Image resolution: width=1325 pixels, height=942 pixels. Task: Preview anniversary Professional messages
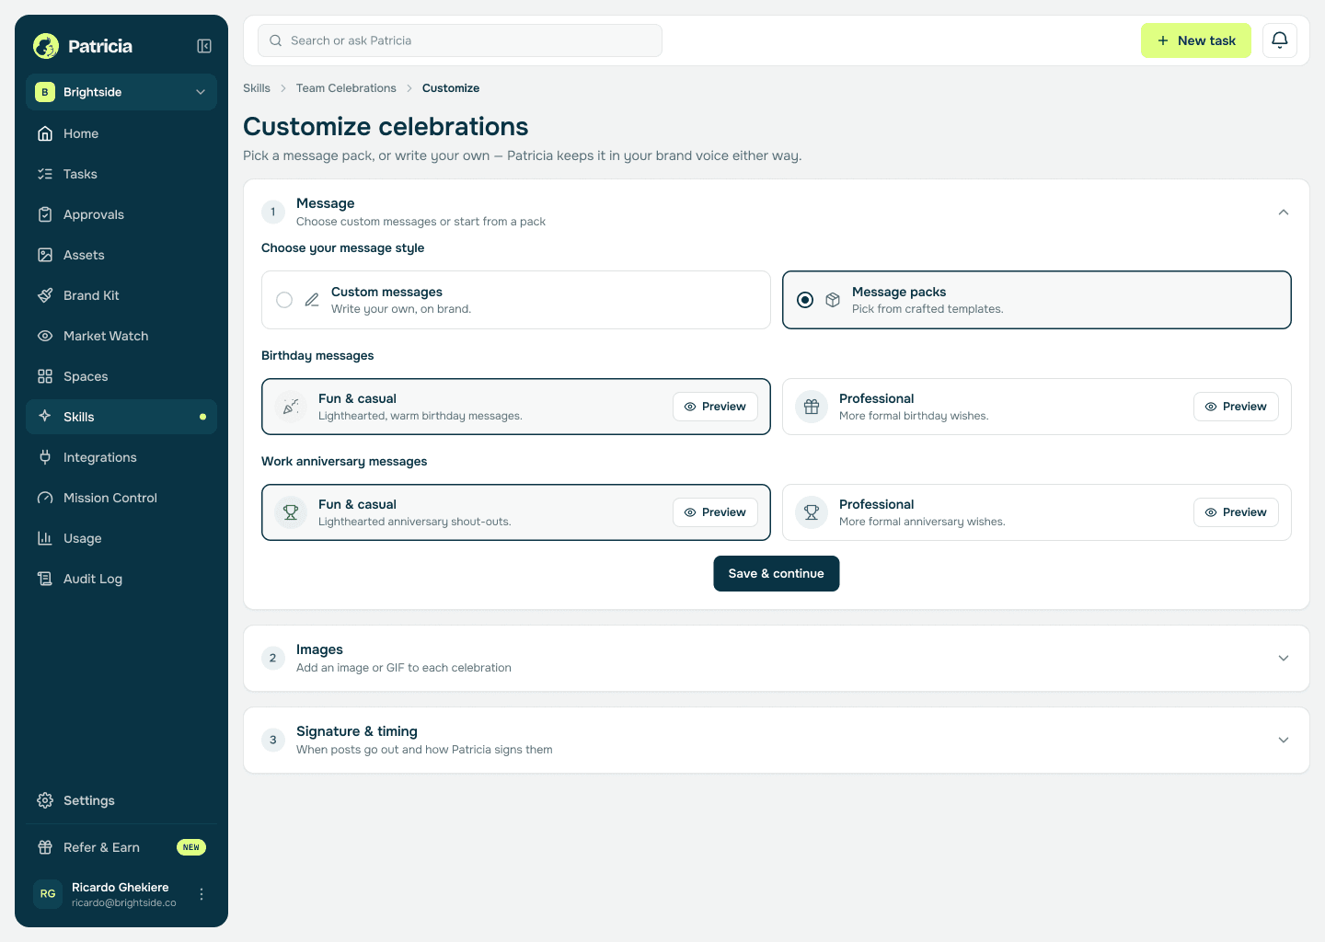[1237, 512]
